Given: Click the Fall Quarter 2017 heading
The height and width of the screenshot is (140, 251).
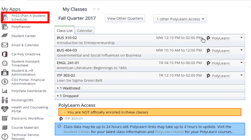Looking at the screenshot, I should [x=77, y=18].
